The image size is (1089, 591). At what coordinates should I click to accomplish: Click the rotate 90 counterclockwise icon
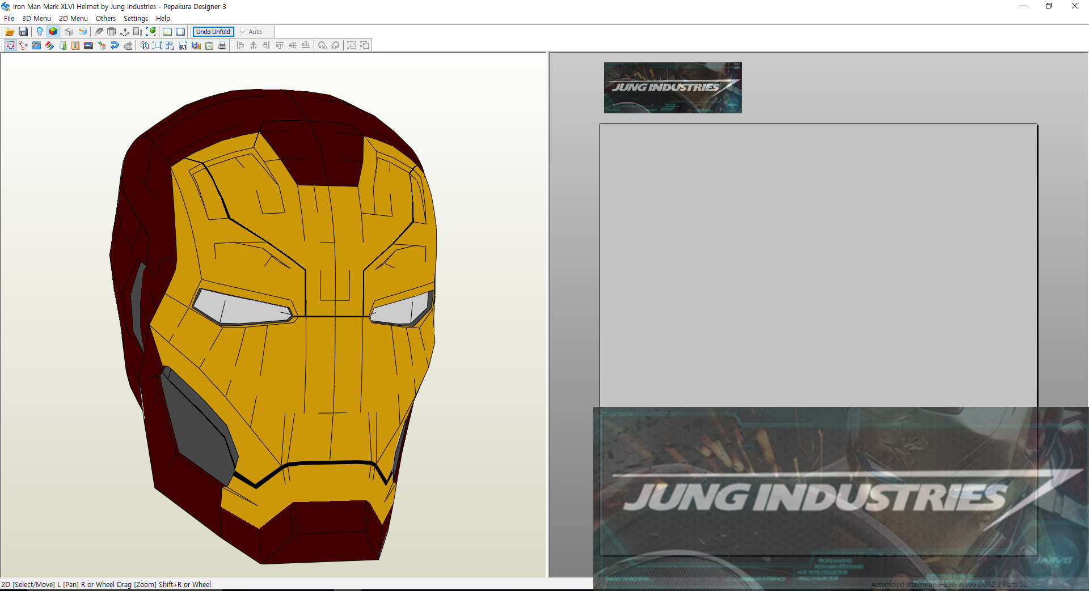click(x=322, y=45)
